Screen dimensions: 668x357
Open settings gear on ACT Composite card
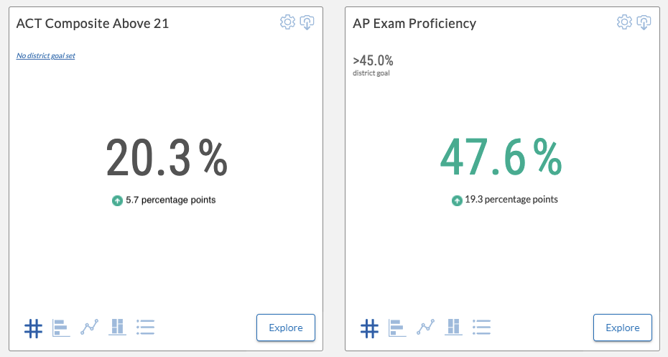(287, 22)
